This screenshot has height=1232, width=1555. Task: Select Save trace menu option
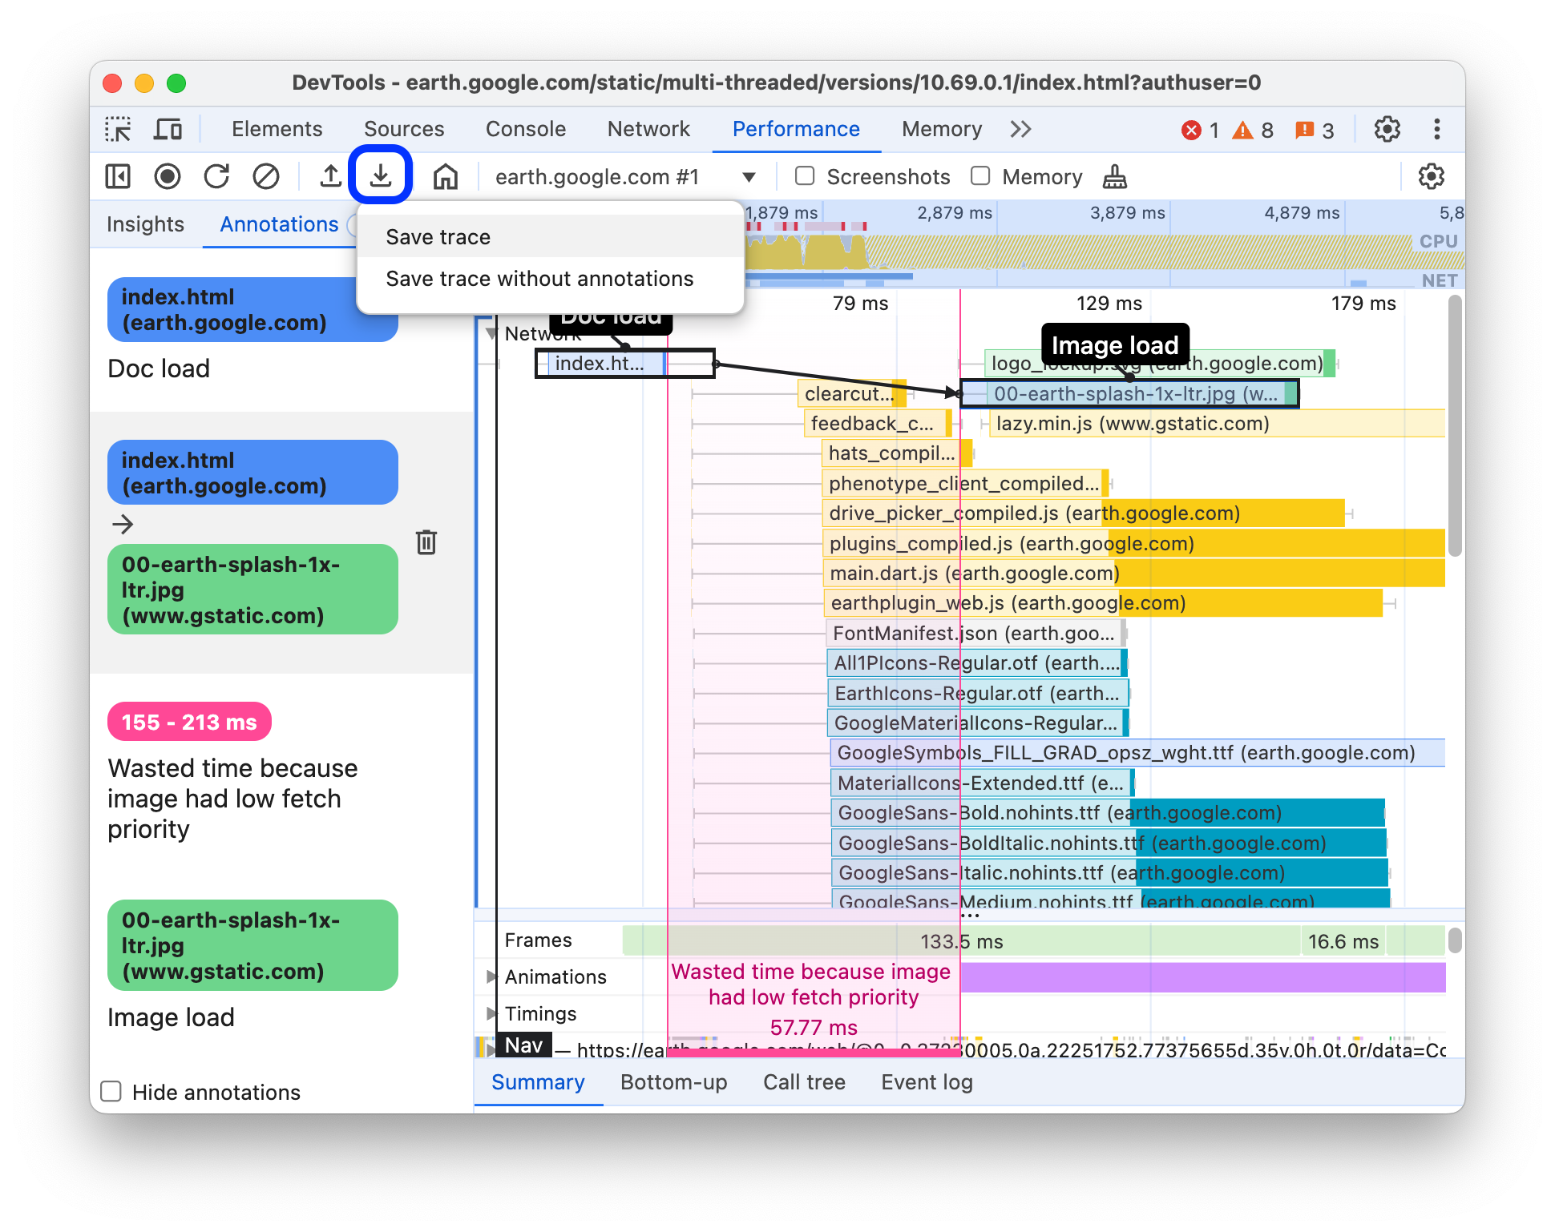pos(441,235)
